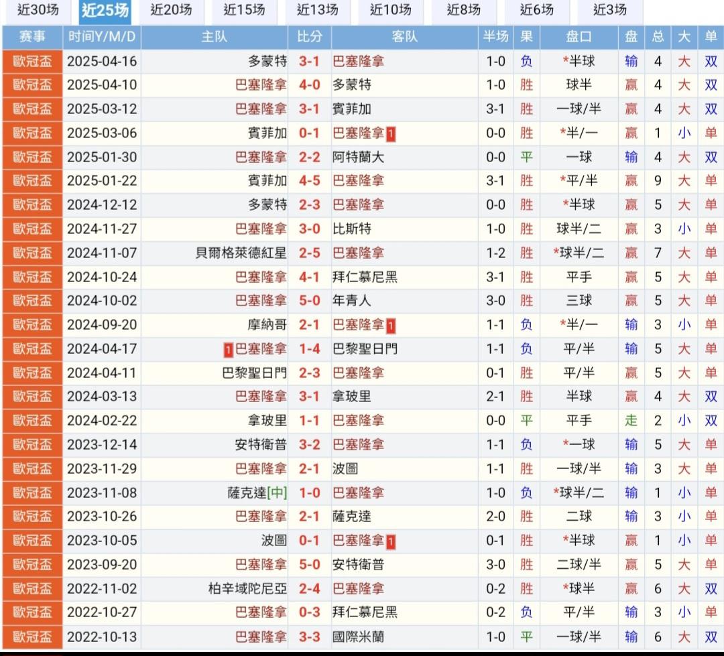Click the 0-3 score on 2022-10-27
Viewport: 724px width, 656px height.
click(x=309, y=612)
